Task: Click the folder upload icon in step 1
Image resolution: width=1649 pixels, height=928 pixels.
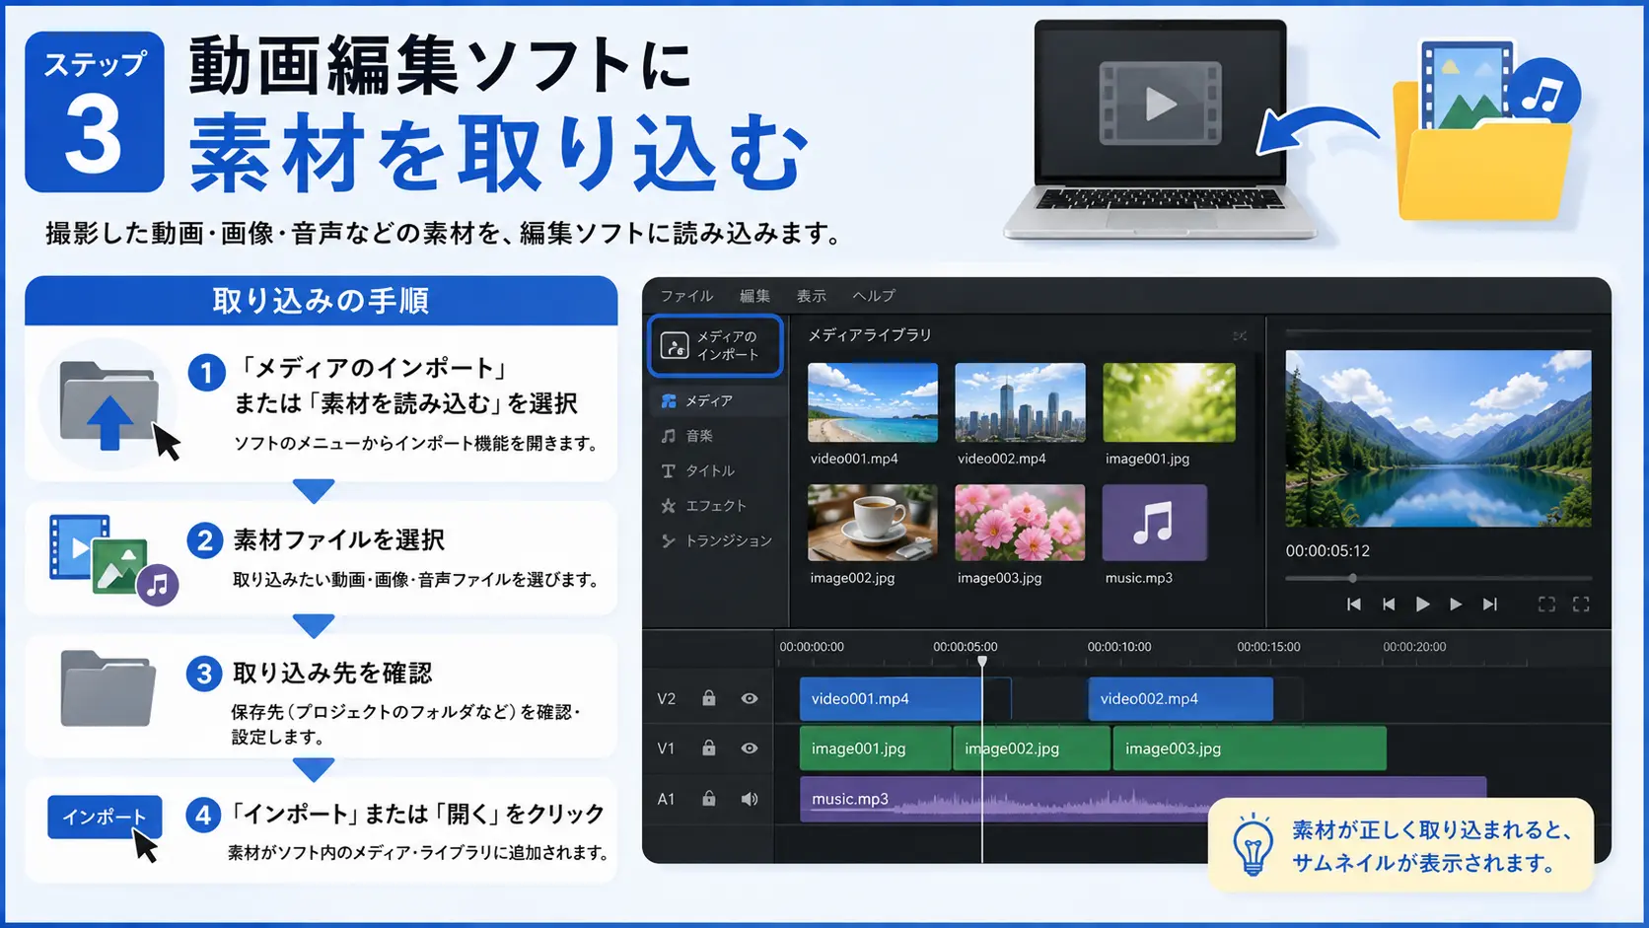Action: [x=108, y=406]
